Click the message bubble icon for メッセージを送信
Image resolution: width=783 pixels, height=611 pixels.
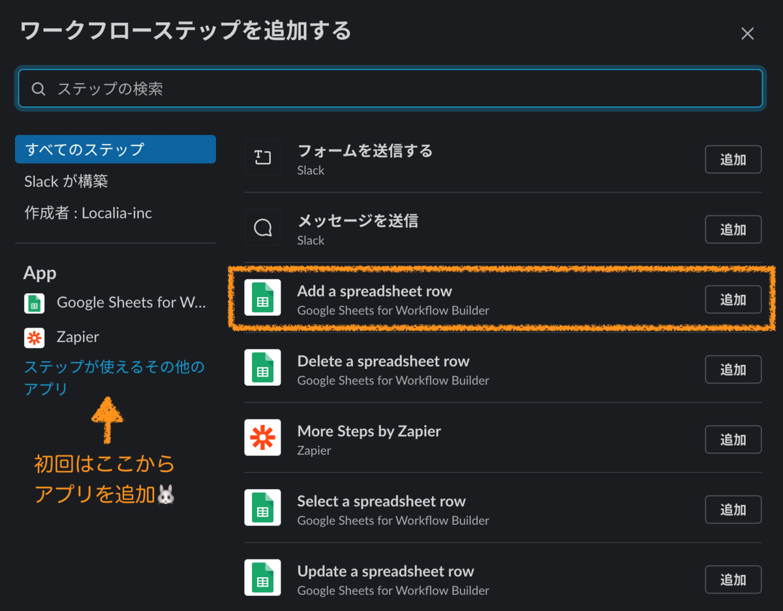(262, 227)
